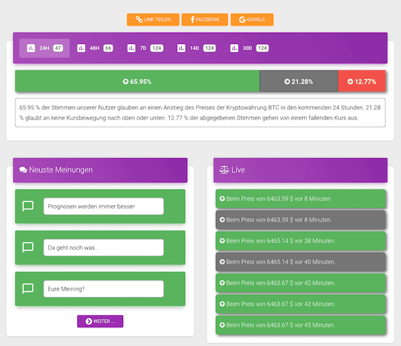Click the gray 21.28% neutral segment
Screen dimensions: 401x346
tap(299, 81)
